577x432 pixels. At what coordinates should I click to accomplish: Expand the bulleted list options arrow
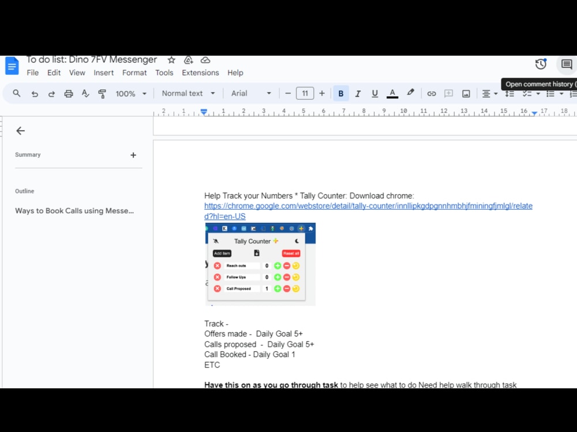click(x=561, y=94)
